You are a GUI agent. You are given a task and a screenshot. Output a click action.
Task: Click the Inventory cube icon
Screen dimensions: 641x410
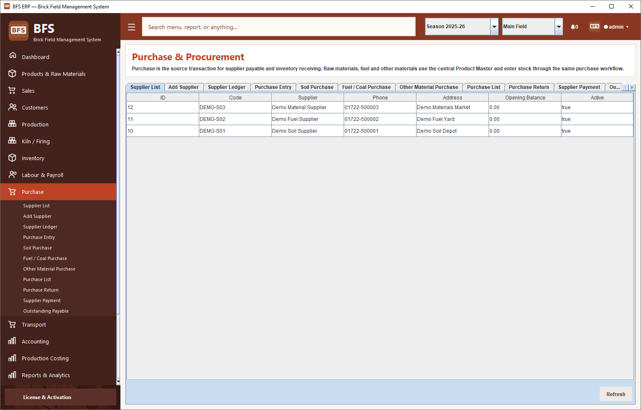[x=12, y=158]
